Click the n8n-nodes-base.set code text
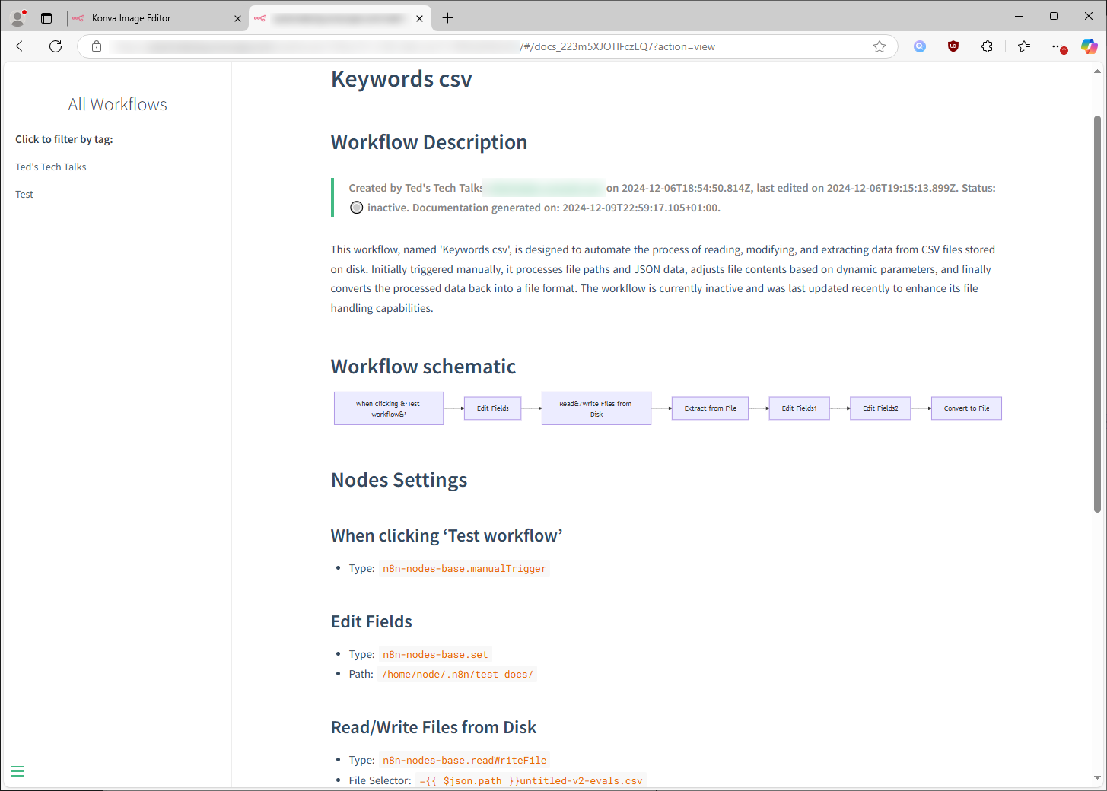 [x=435, y=654]
